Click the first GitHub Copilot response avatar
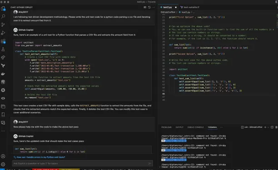This screenshot has height=170, width=278. (x=15, y=30)
